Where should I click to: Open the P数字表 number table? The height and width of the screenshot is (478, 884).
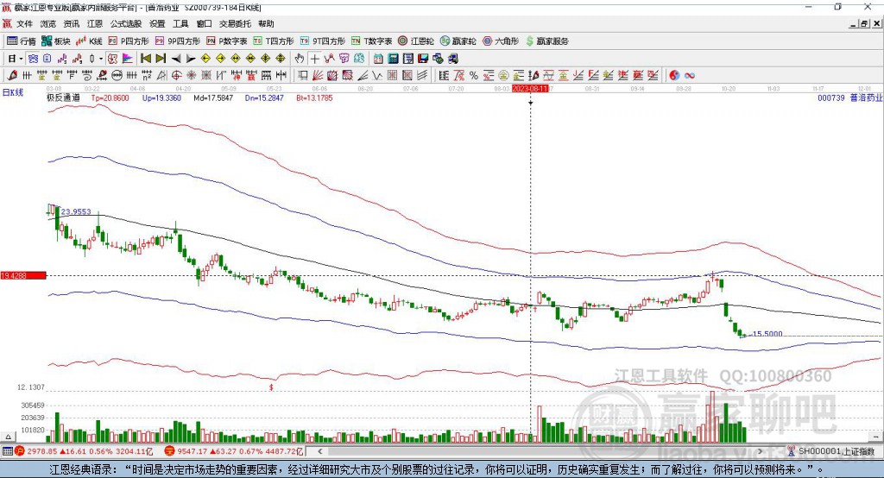pos(227,41)
